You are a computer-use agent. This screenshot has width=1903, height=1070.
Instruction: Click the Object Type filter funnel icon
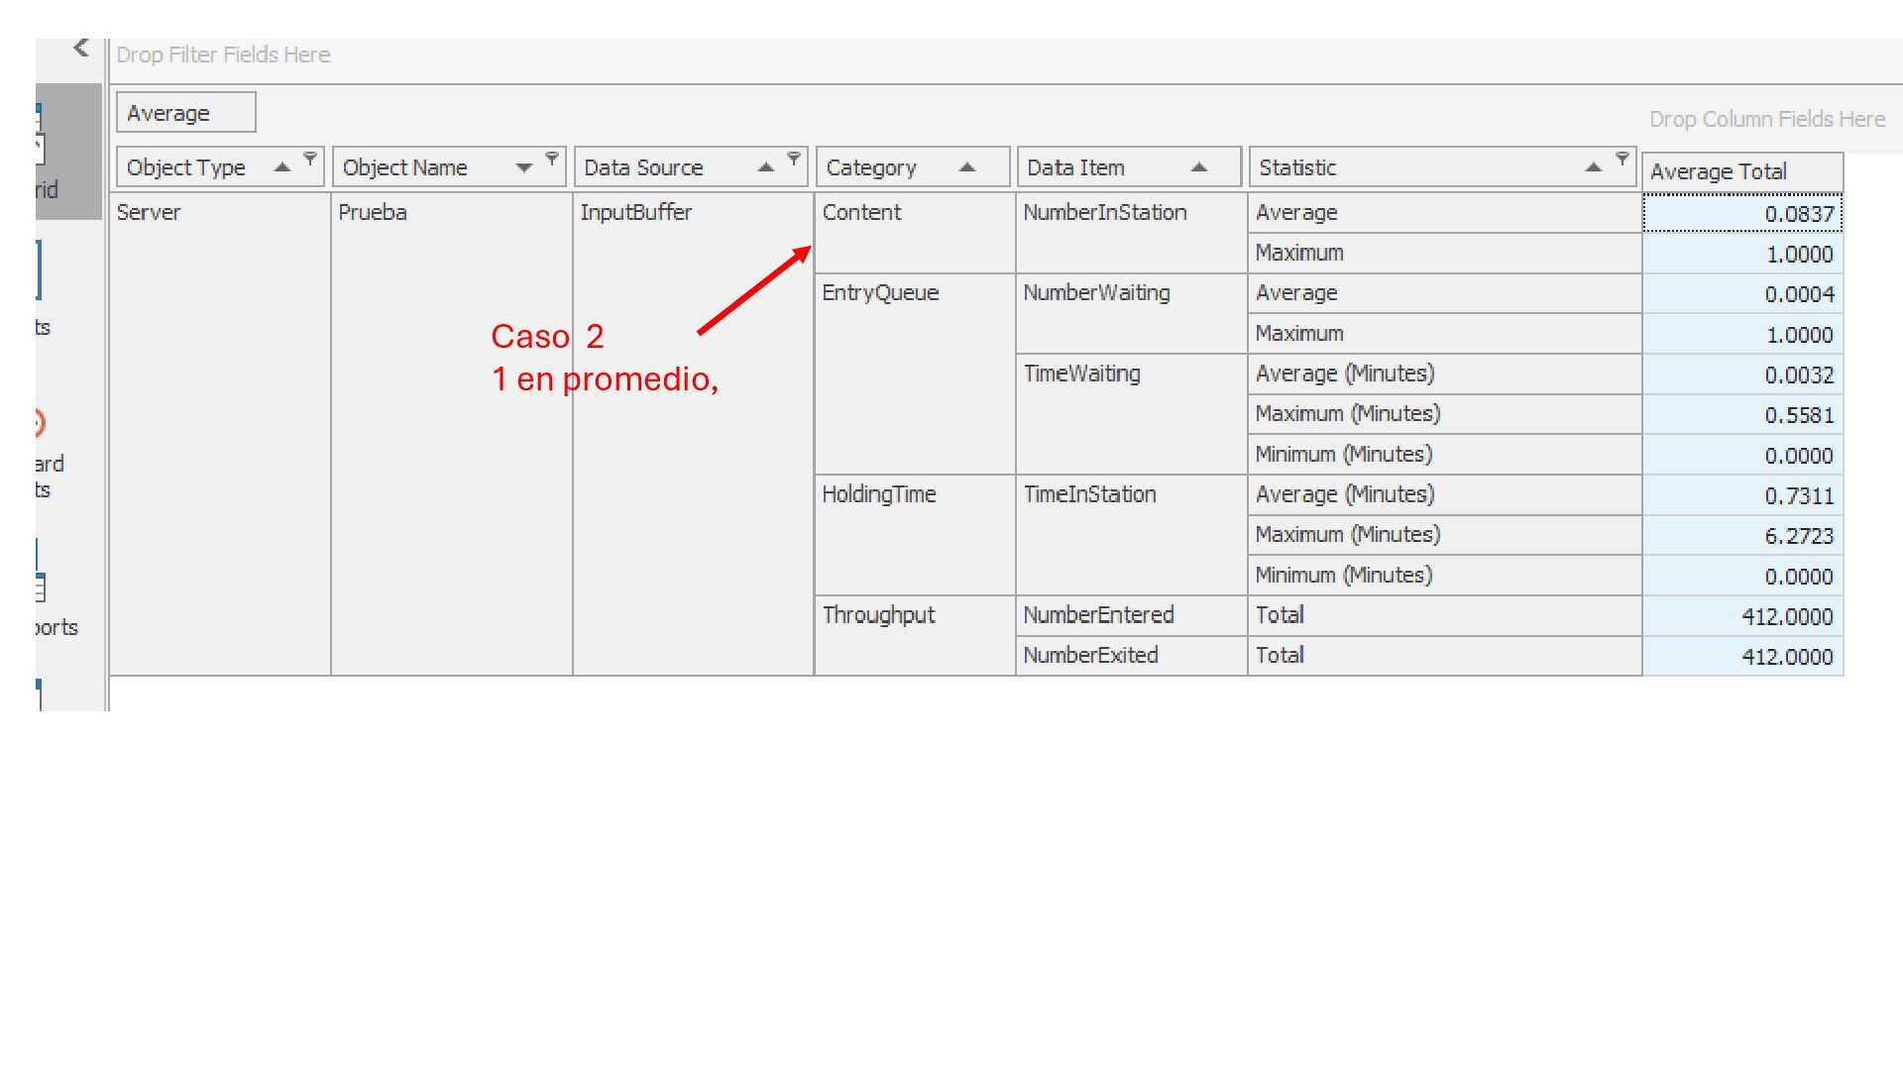click(310, 159)
